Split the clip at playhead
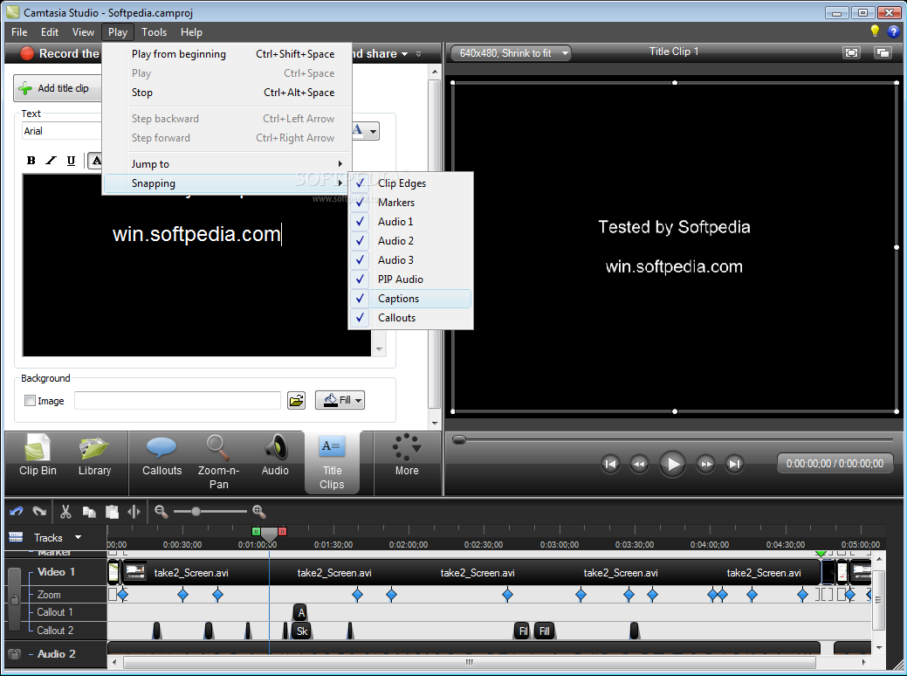The image size is (907, 676). point(134,512)
